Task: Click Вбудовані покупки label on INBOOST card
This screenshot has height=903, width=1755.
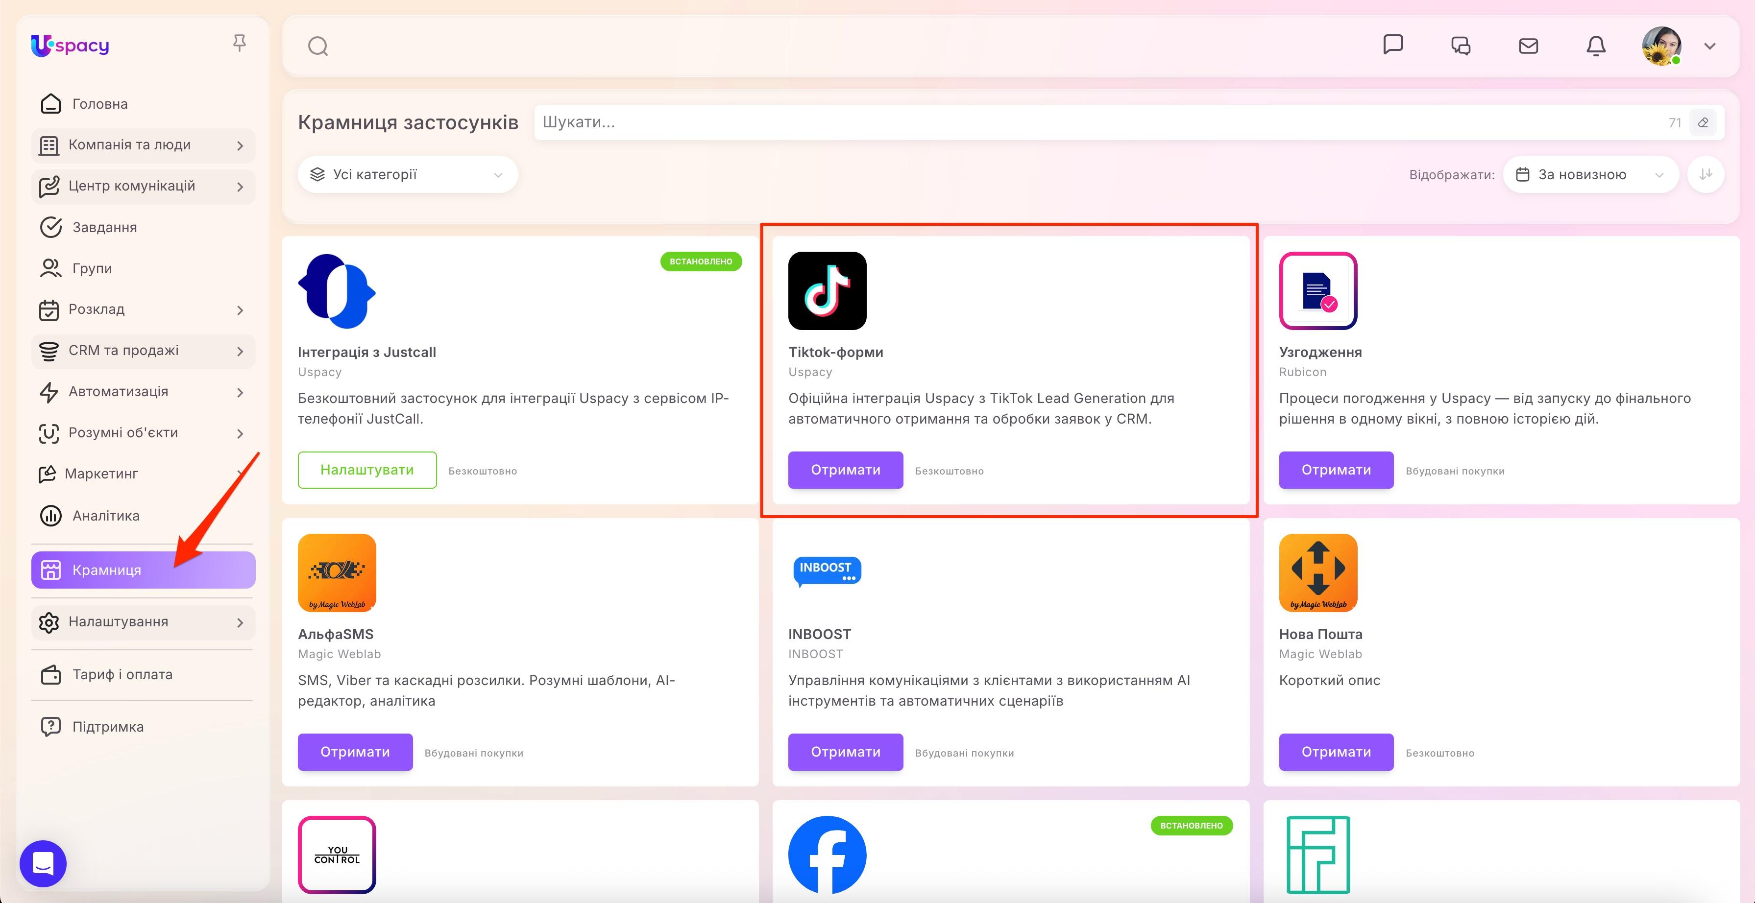Action: (x=965, y=753)
